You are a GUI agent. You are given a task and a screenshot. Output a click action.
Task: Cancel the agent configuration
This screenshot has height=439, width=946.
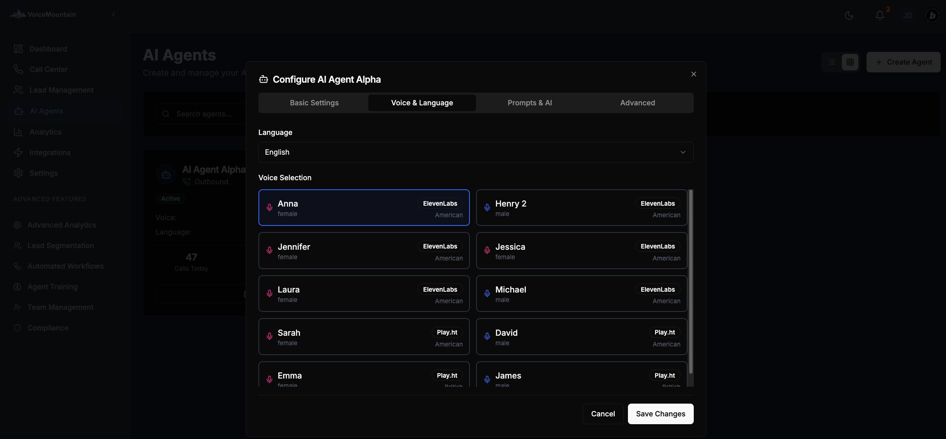[603, 414]
